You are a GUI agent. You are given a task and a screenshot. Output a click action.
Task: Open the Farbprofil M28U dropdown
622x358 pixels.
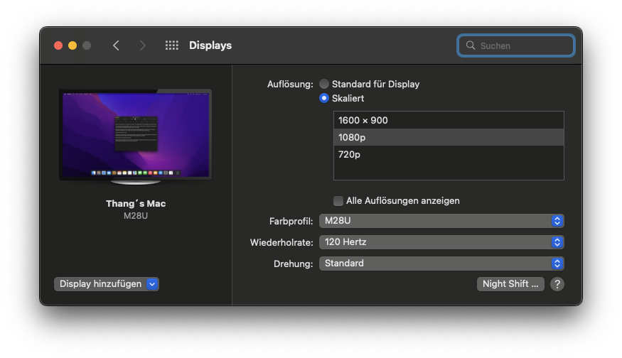441,221
